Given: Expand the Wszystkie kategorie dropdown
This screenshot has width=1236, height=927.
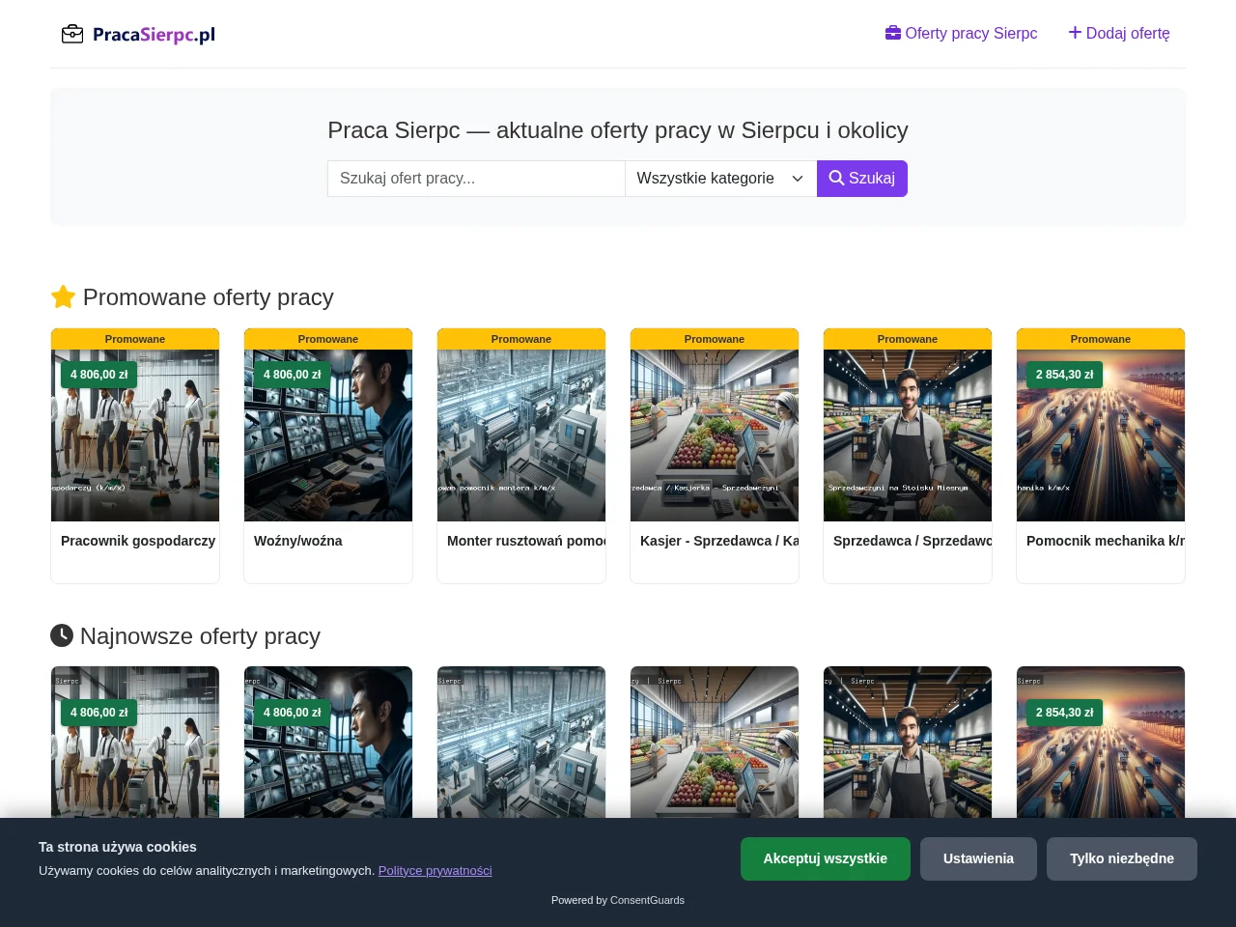Looking at the screenshot, I should tap(720, 179).
